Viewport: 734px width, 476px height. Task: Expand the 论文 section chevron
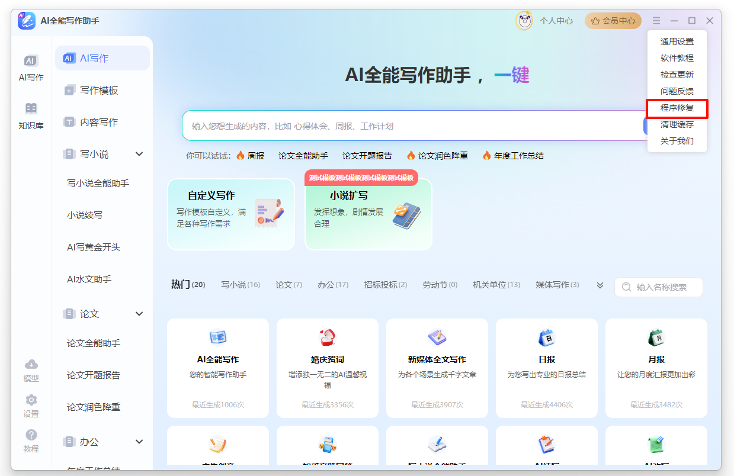(139, 313)
